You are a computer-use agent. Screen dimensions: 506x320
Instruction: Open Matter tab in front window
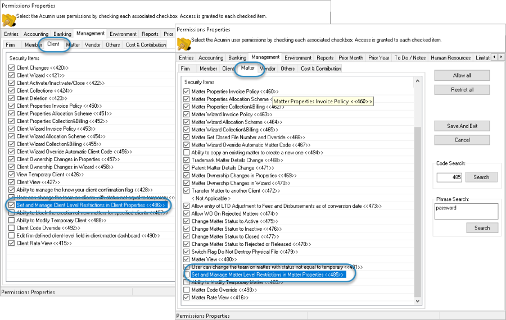pyautogui.click(x=247, y=68)
